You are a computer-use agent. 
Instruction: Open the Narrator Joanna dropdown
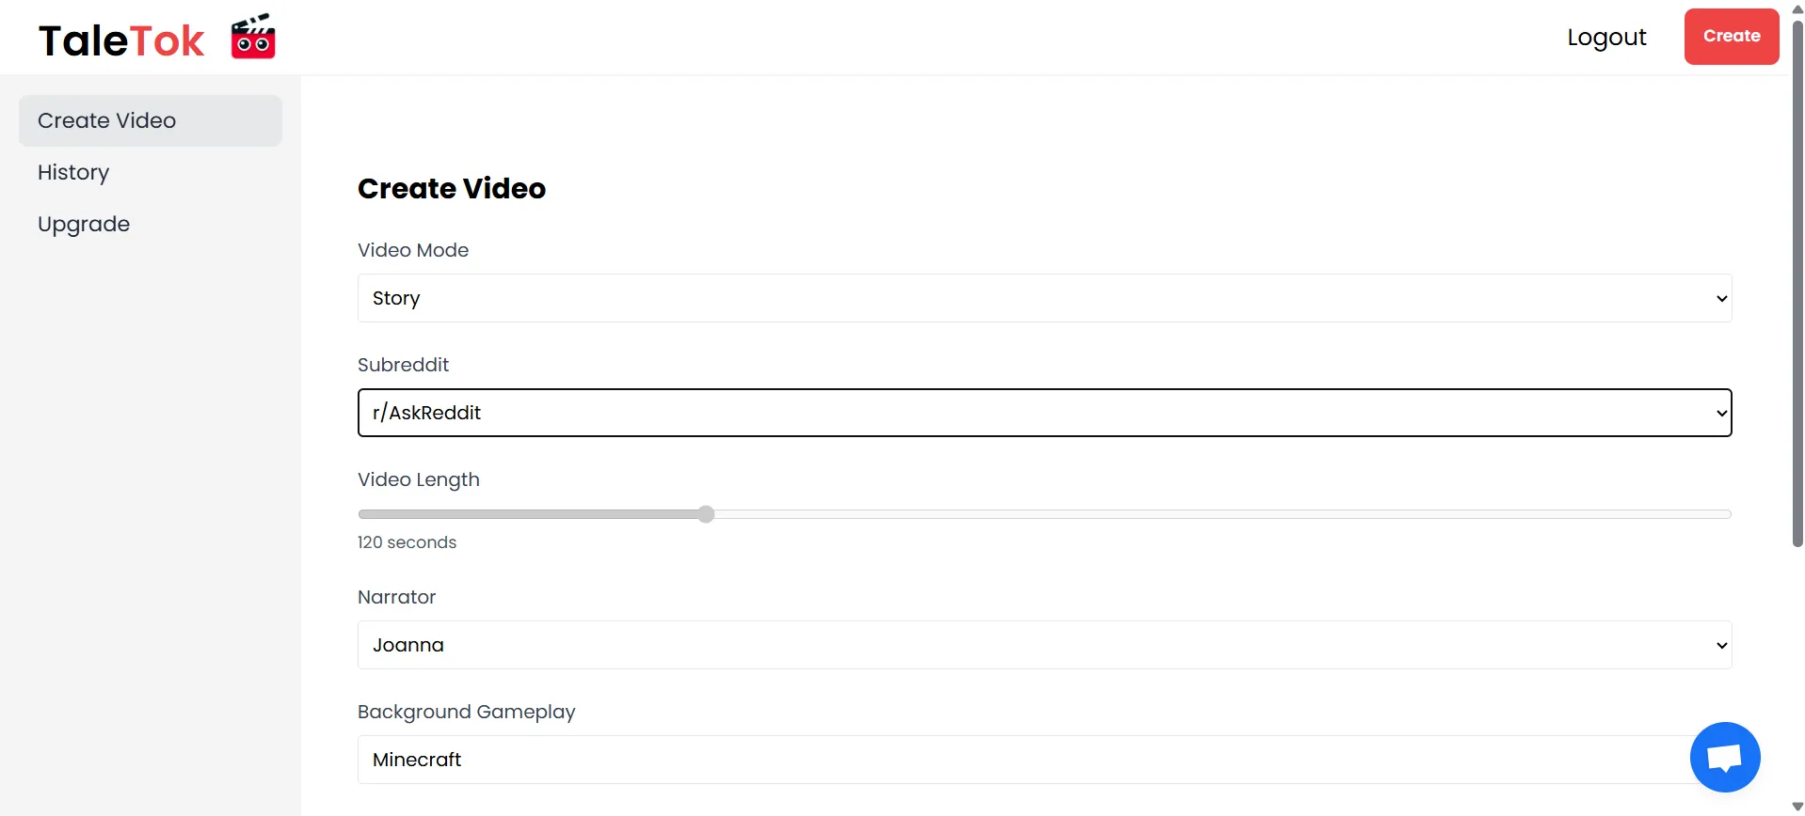(1044, 645)
